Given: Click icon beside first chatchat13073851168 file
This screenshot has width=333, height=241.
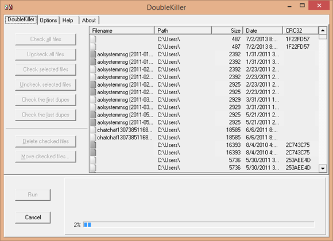Looking at the screenshot, I should [x=93, y=130].
